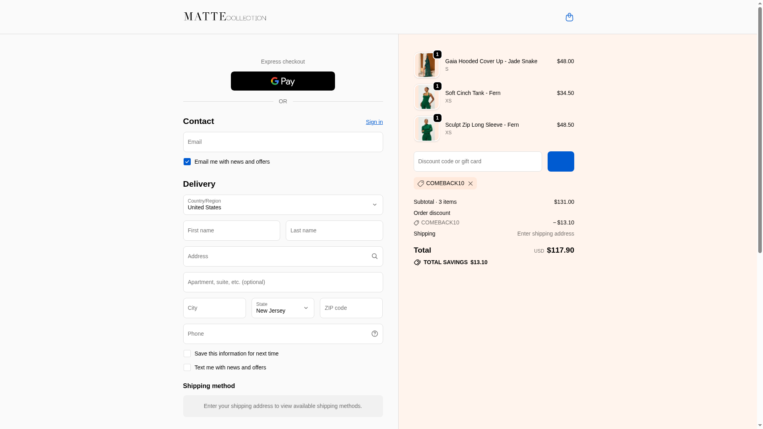Click the blue apply discount button
This screenshot has width=763, height=429.
pos(560,161)
